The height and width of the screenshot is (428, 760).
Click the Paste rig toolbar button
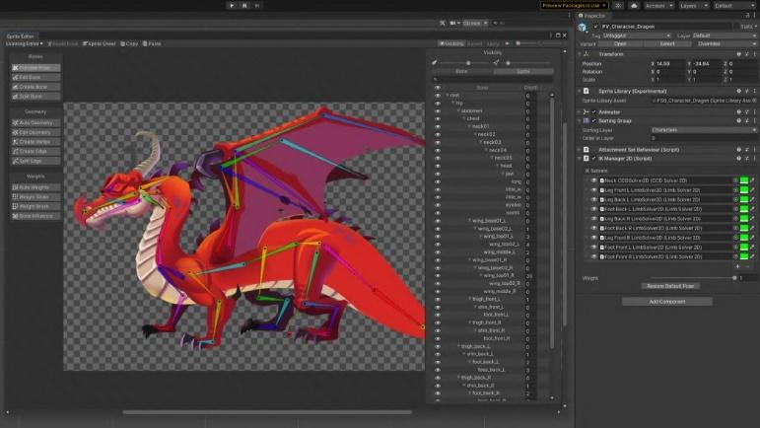(152, 43)
